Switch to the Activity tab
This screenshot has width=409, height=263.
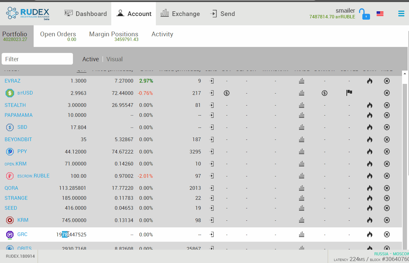[162, 34]
